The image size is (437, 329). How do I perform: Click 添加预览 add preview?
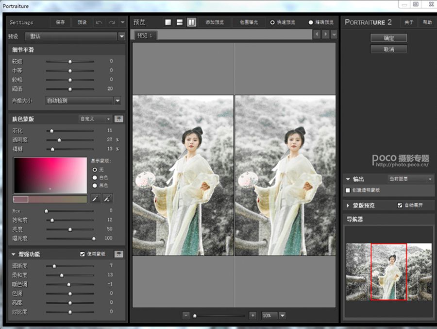pos(215,22)
